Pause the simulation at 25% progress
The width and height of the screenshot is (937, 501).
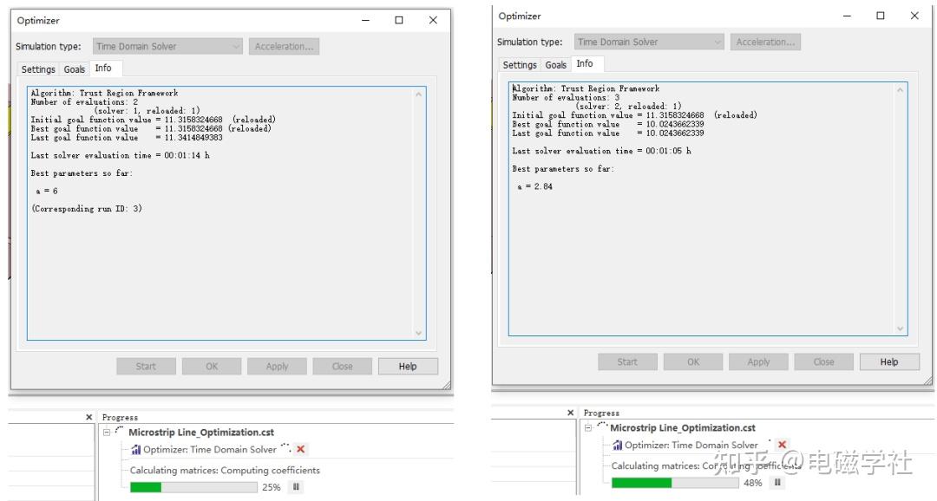(x=296, y=487)
